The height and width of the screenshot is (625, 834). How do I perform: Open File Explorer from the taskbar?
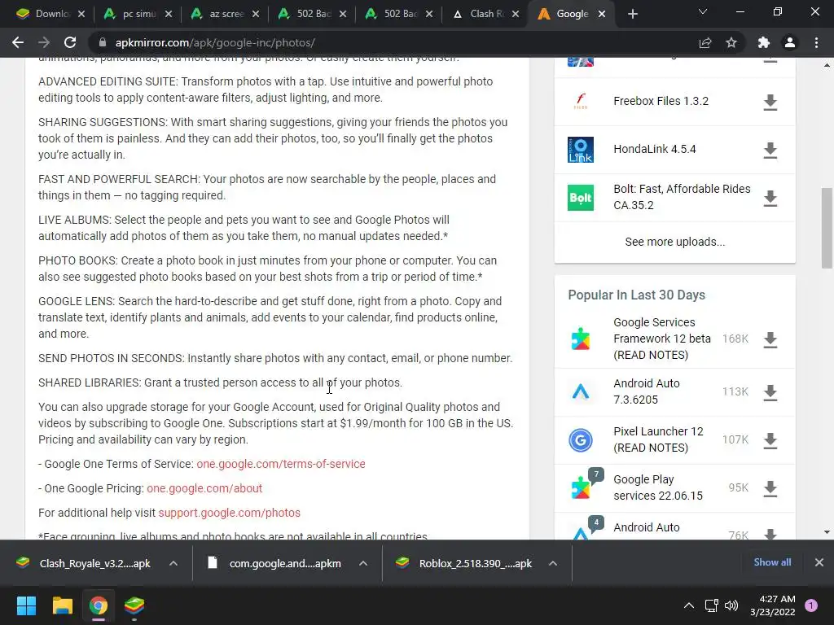[62, 605]
